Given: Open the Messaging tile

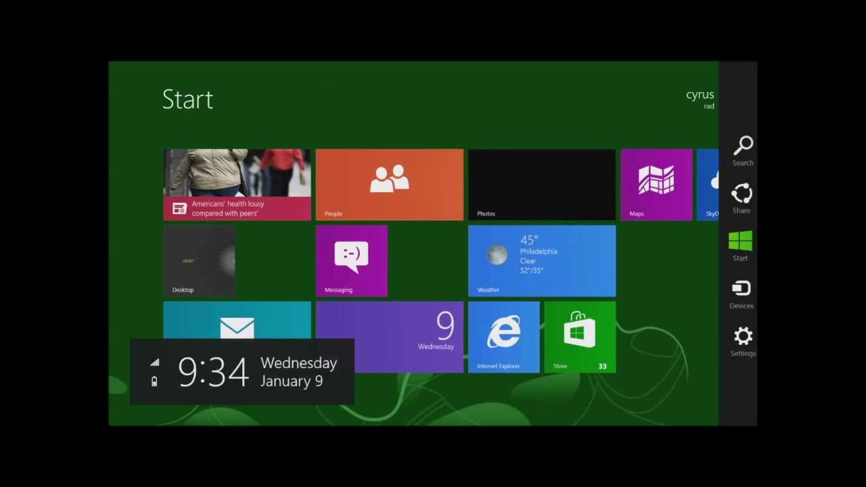Looking at the screenshot, I should [351, 260].
